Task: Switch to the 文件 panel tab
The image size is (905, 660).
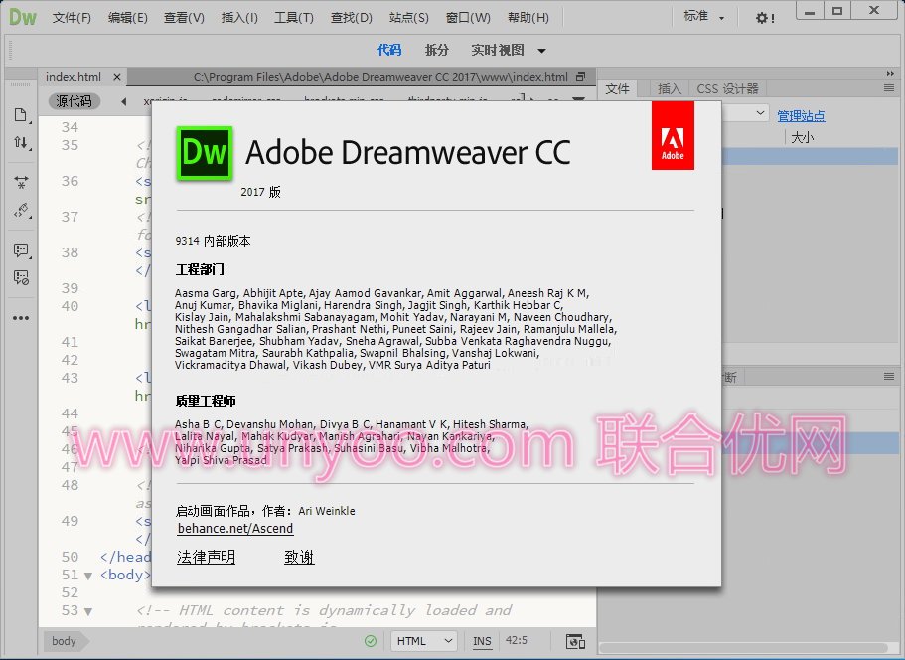Action: coord(617,88)
